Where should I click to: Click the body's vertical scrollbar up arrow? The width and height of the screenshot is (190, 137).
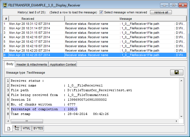coord(181,81)
